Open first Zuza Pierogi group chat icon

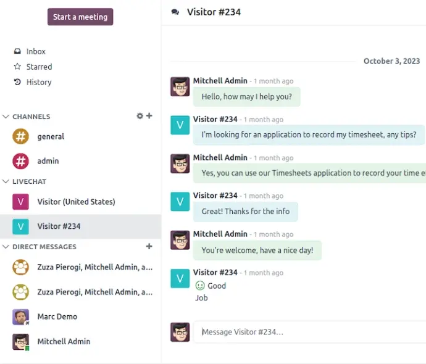20,267
